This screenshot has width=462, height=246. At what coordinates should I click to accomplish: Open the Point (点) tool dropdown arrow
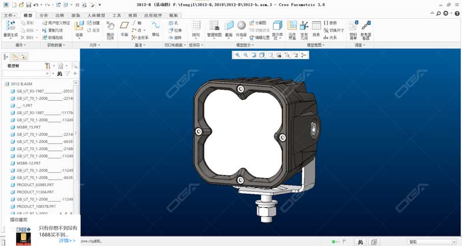(x=144, y=31)
